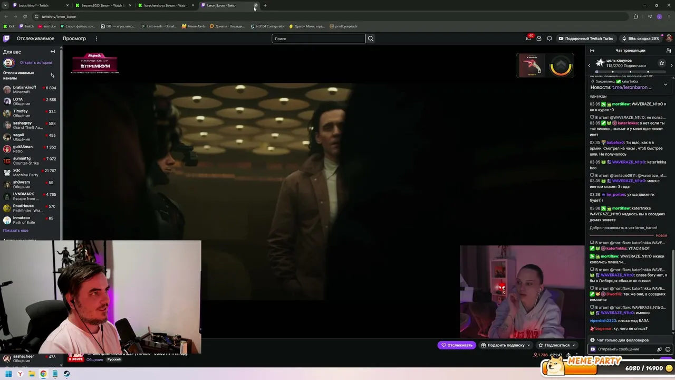Open the sashagrey channel in the sidebar

(31, 125)
